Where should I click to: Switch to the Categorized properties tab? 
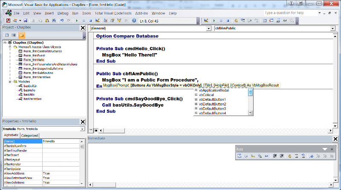(29, 136)
